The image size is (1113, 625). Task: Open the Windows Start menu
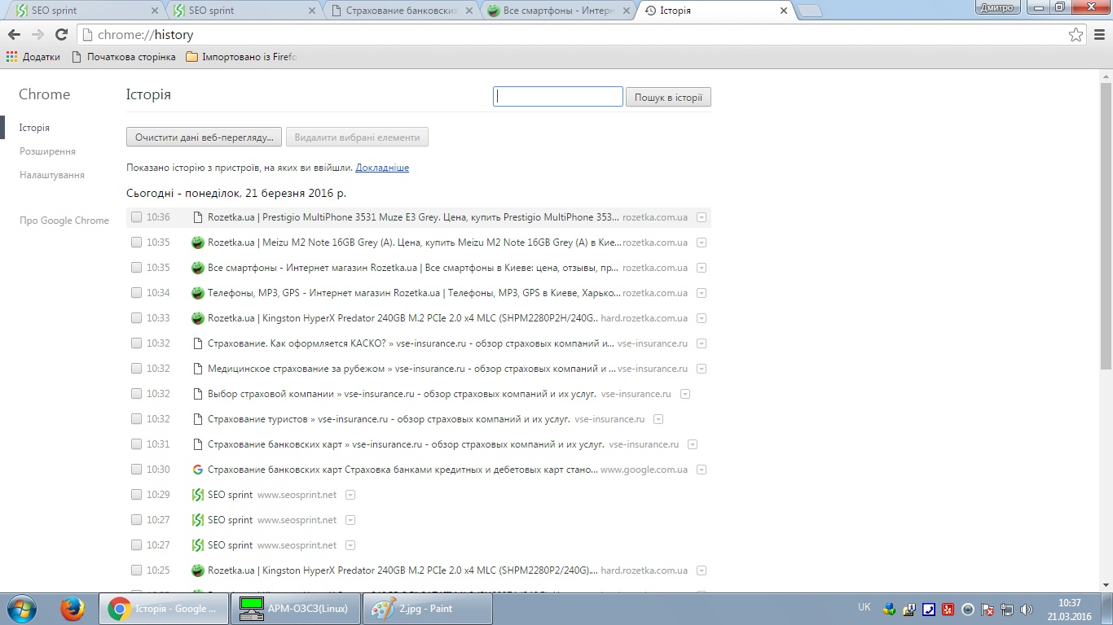(x=21, y=609)
